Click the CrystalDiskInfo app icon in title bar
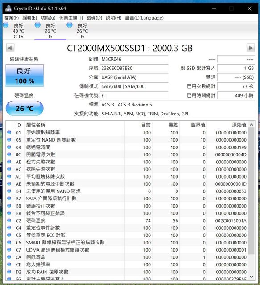Screen dimensions: 260x285 [x=8, y=8]
